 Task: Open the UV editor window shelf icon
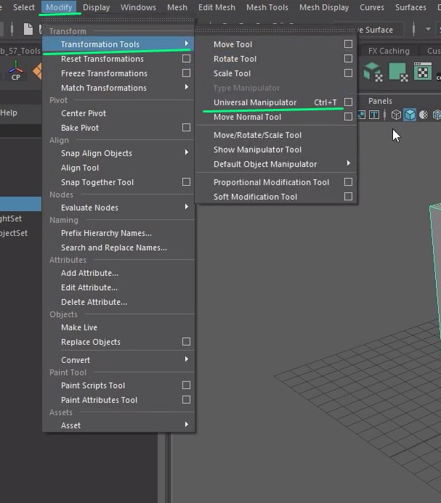pos(422,72)
